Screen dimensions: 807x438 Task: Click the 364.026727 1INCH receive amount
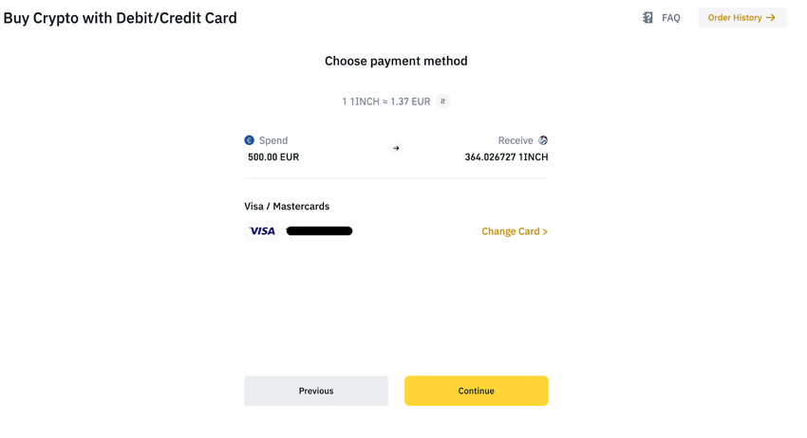pos(506,157)
